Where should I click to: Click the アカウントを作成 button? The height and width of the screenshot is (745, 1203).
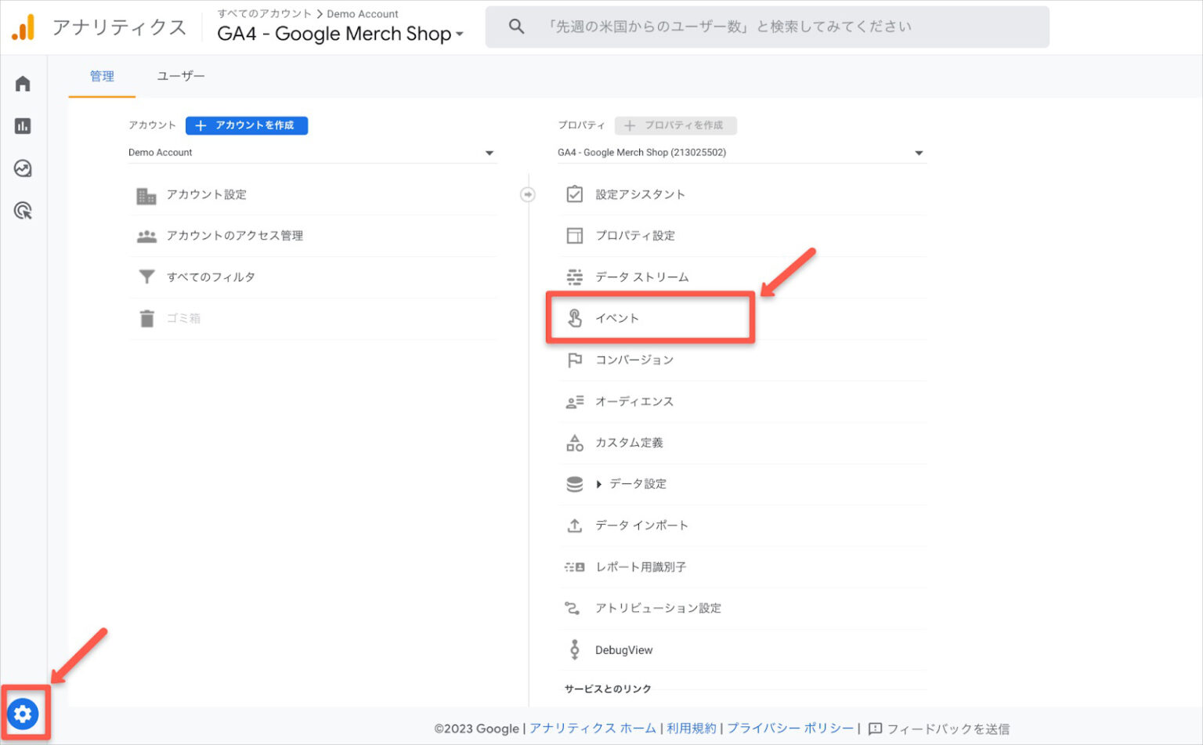click(247, 125)
